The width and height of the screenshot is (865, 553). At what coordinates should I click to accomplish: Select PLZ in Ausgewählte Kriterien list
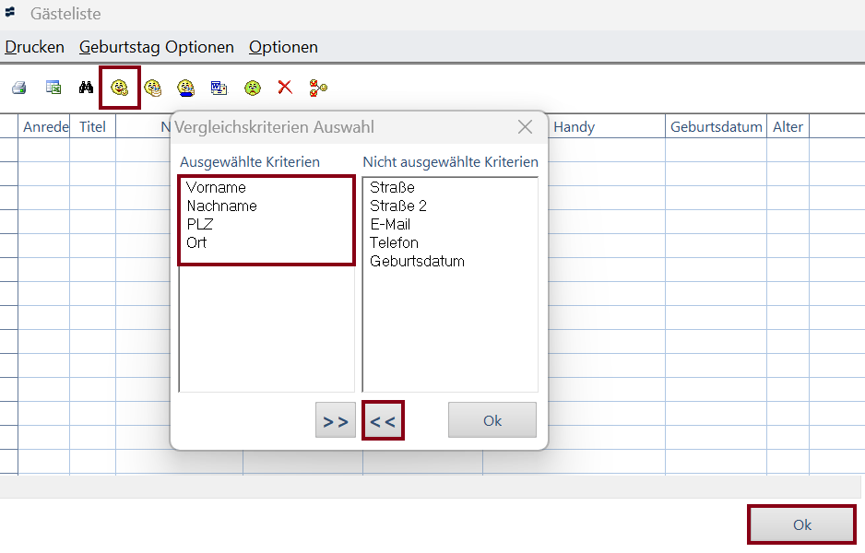[200, 225]
